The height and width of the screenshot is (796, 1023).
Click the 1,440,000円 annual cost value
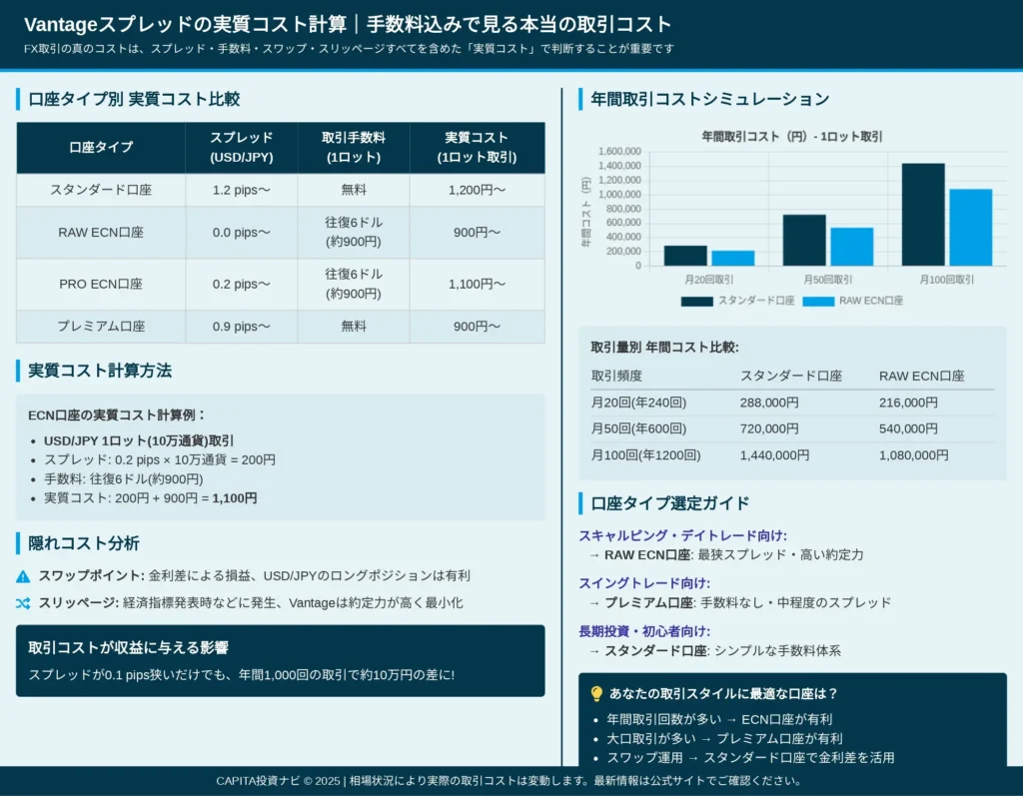774,455
